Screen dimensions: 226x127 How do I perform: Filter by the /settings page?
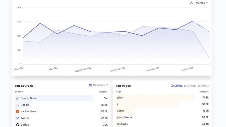click(122, 124)
